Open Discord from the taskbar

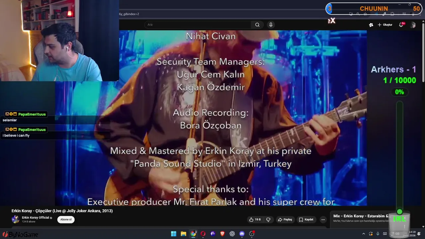pyautogui.click(x=242, y=234)
